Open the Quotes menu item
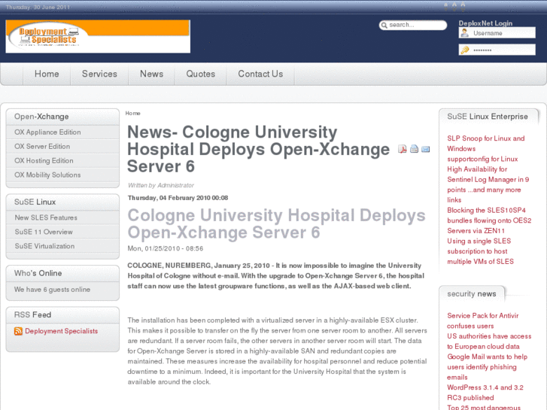The width and height of the screenshot is (547, 410). tap(201, 74)
